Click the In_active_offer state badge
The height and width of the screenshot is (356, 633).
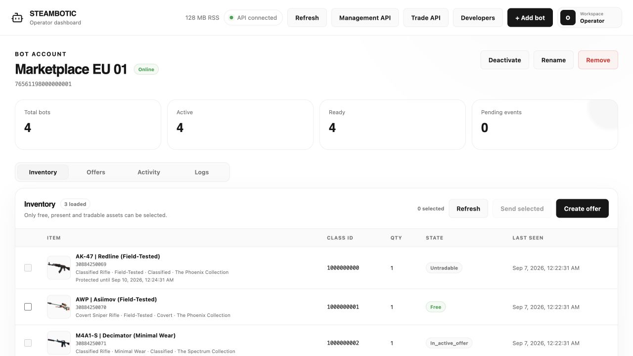(x=449, y=343)
